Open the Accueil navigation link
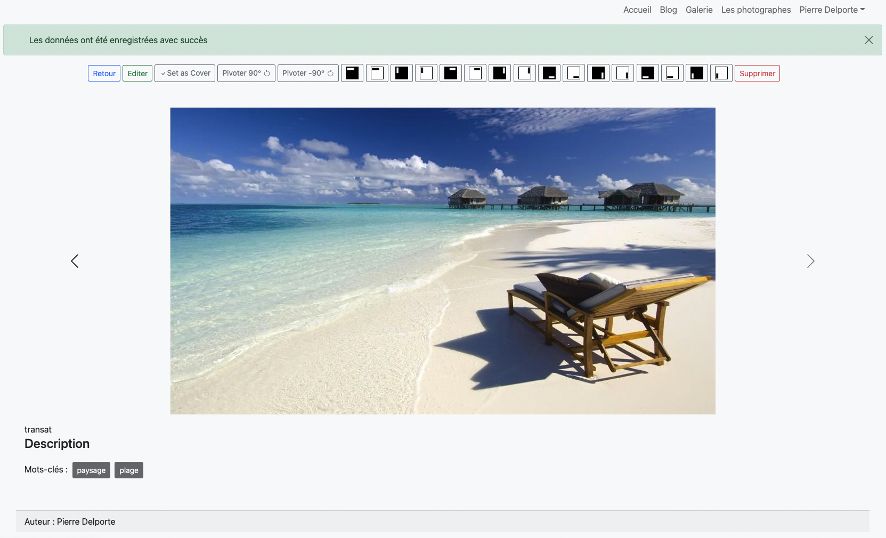Screen dimensions: 886x538 coord(637,10)
